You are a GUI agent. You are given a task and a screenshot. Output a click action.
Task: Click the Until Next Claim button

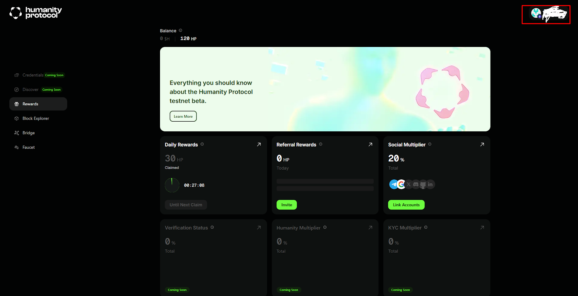click(x=186, y=205)
